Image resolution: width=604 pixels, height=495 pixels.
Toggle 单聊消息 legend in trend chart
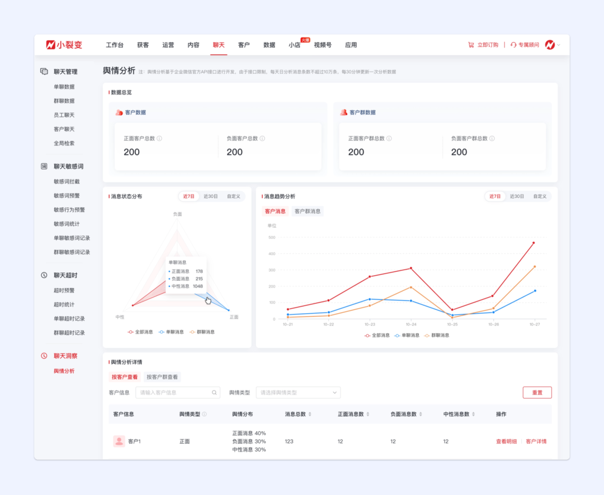click(x=406, y=335)
